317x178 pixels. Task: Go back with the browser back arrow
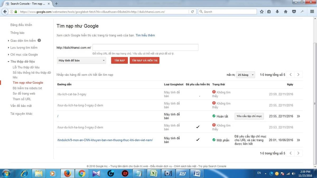pyautogui.click(x=5, y=12)
